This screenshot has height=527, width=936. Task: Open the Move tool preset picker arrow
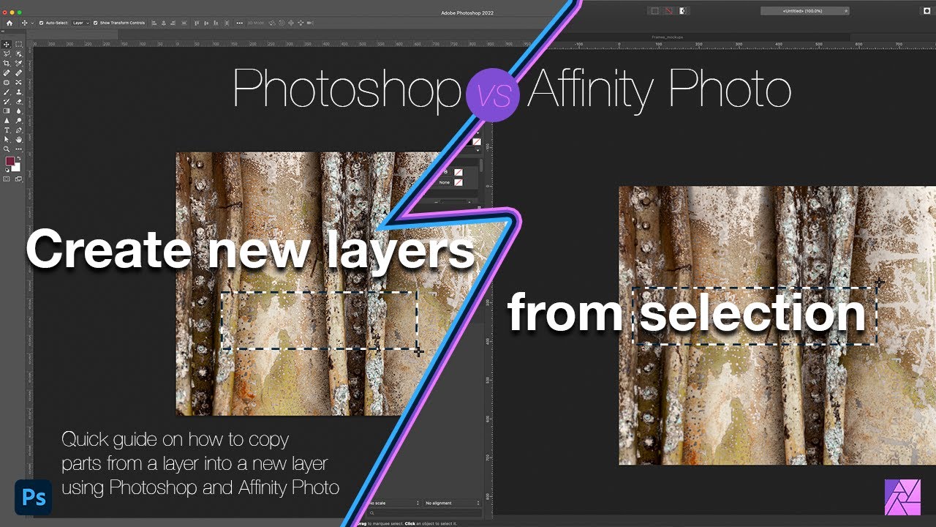coord(32,23)
